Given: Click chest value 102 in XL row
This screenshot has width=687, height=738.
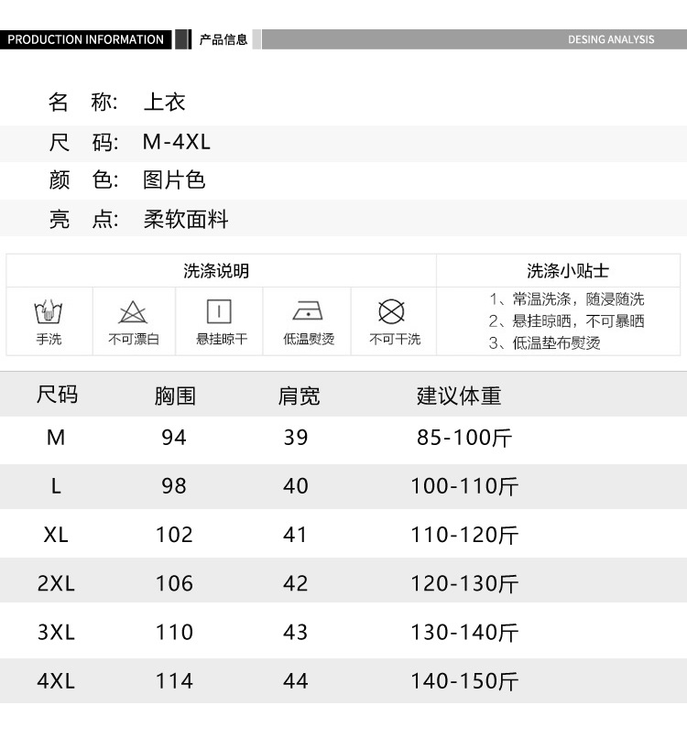Looking at the screenshot, I should 174,535.
